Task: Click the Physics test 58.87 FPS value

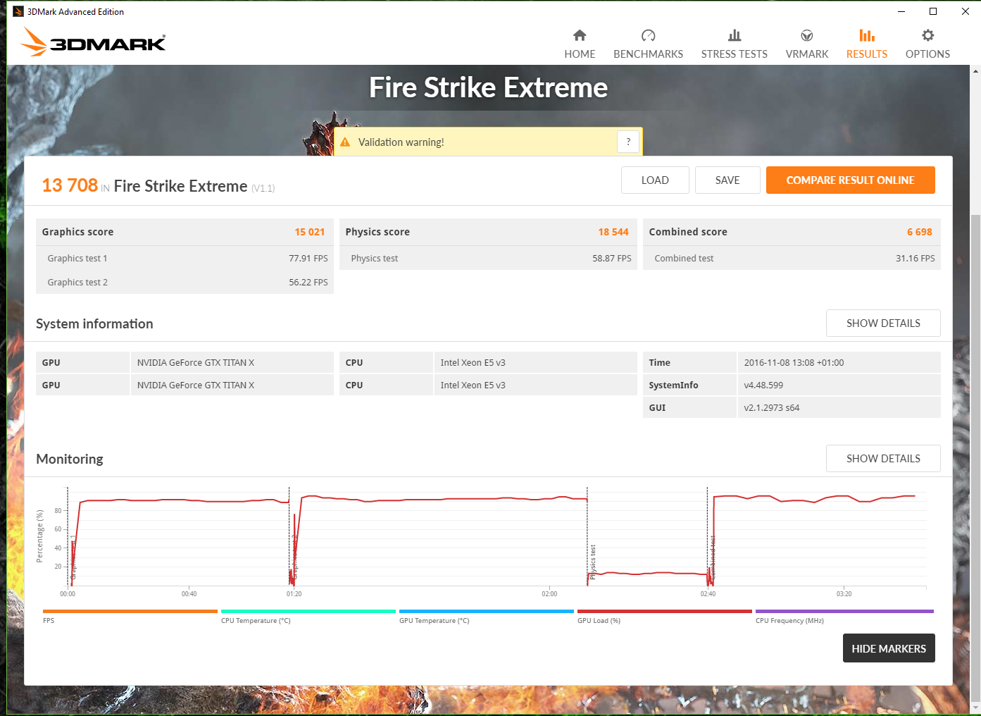Action: click(612, 259)
